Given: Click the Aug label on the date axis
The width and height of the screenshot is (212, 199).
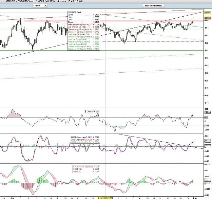Looking at the screenshot, I should pos(195,198).
